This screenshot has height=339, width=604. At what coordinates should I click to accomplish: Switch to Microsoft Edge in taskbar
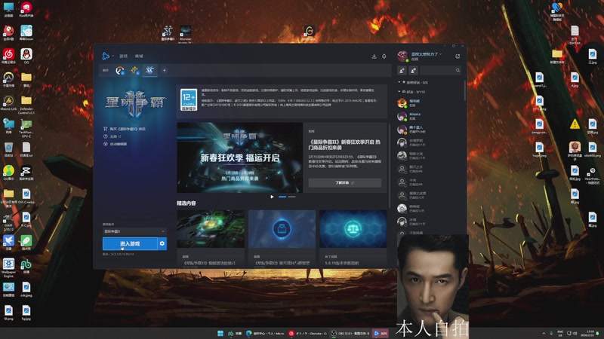265,333
